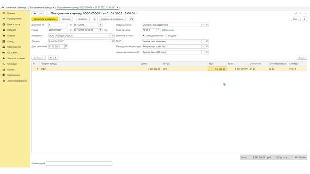Click into the Комментарий input field

click(x=79, y=163)
